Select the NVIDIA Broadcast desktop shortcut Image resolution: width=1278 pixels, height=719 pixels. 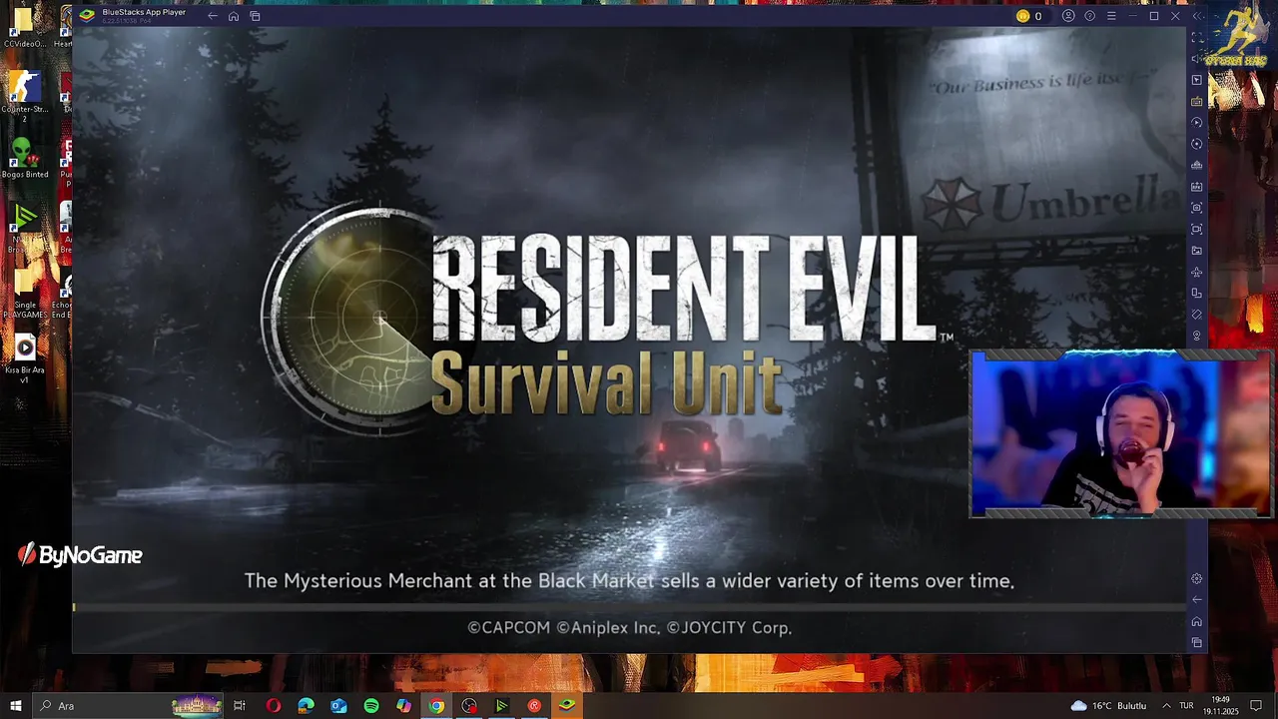25,228
